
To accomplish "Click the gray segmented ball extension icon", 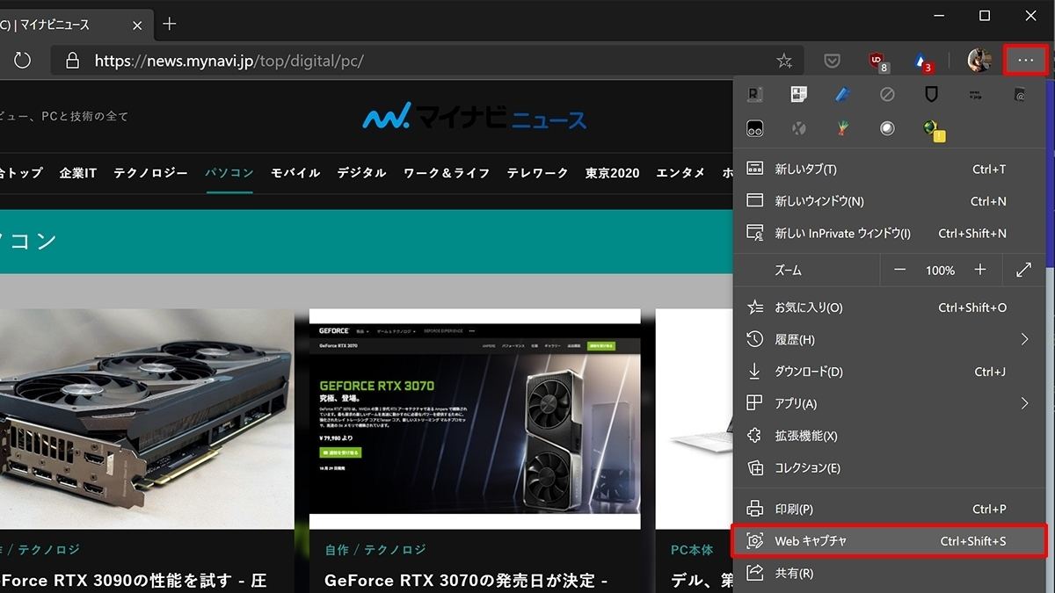I will coord(799,128).
